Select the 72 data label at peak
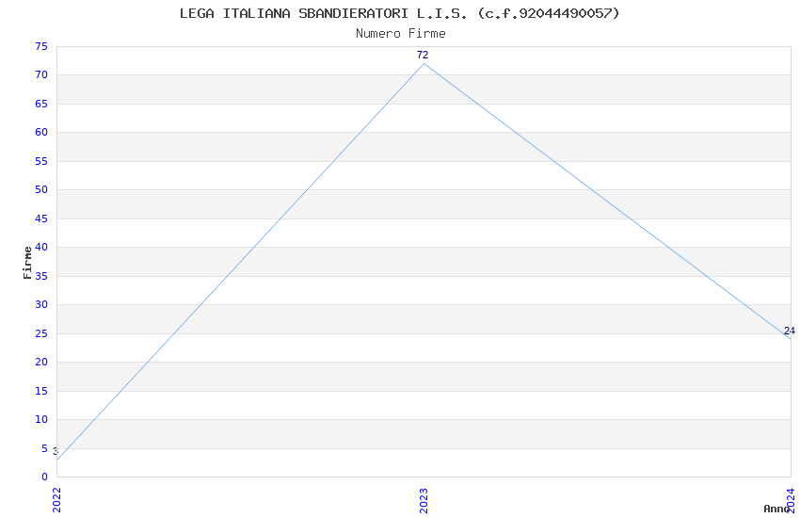This screenshot has width=800, height=518. point(423,55)
